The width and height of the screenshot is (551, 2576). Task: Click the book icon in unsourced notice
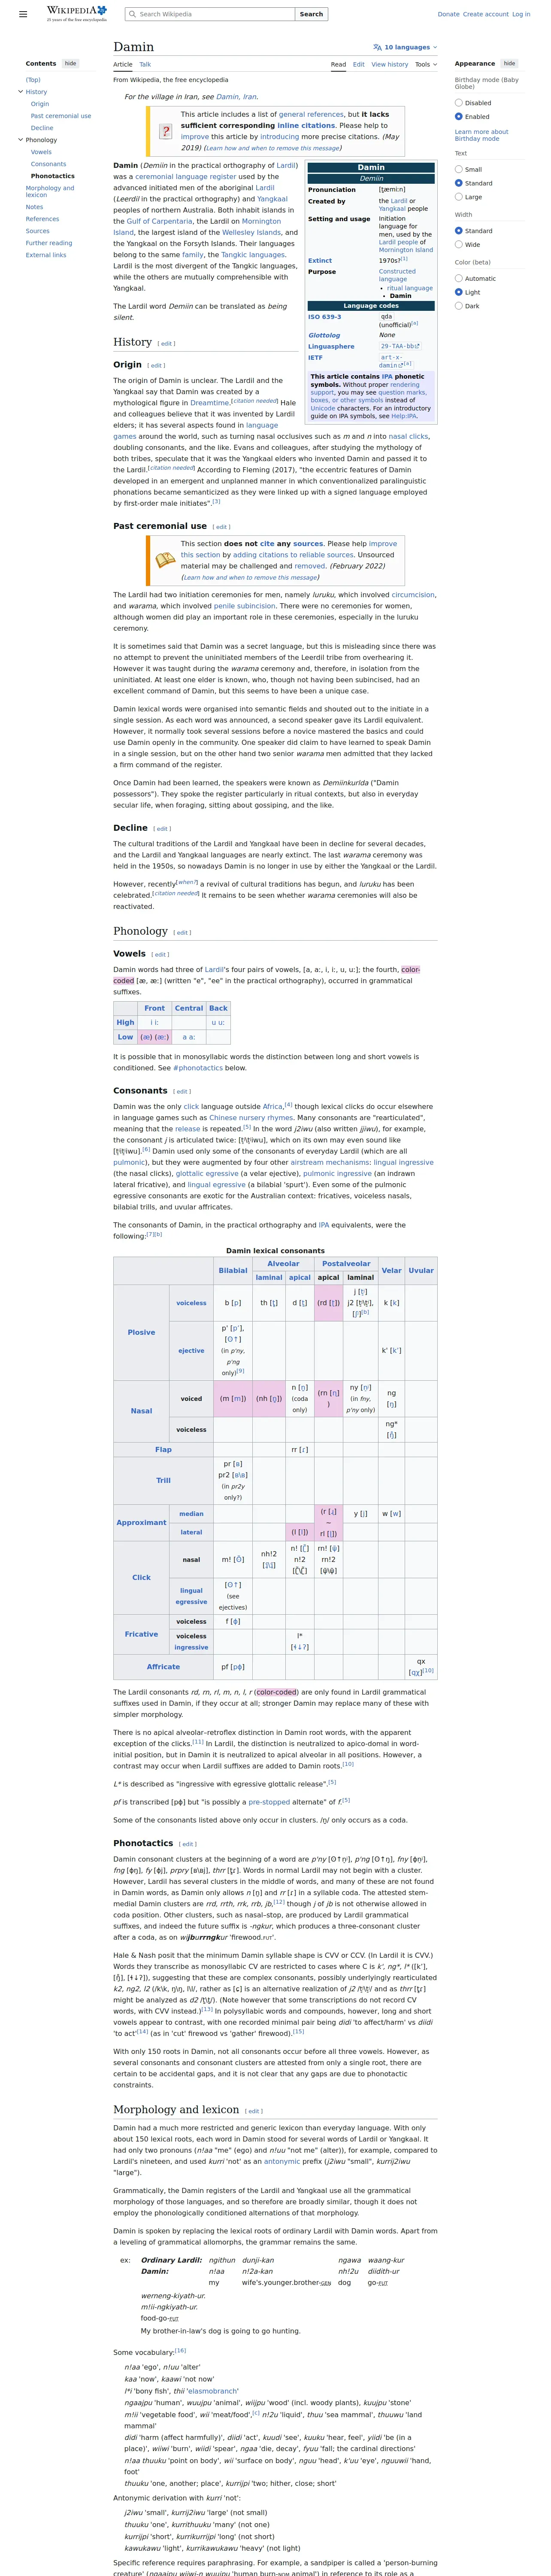tap(165, 560)
